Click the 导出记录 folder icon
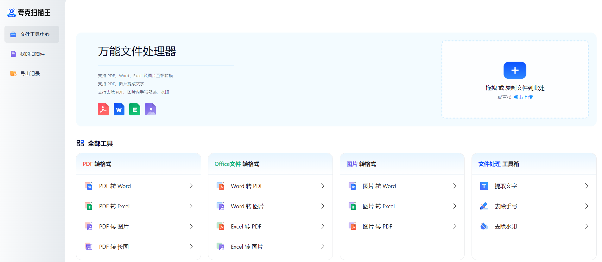The image size is (602, 262). (13, 74)
